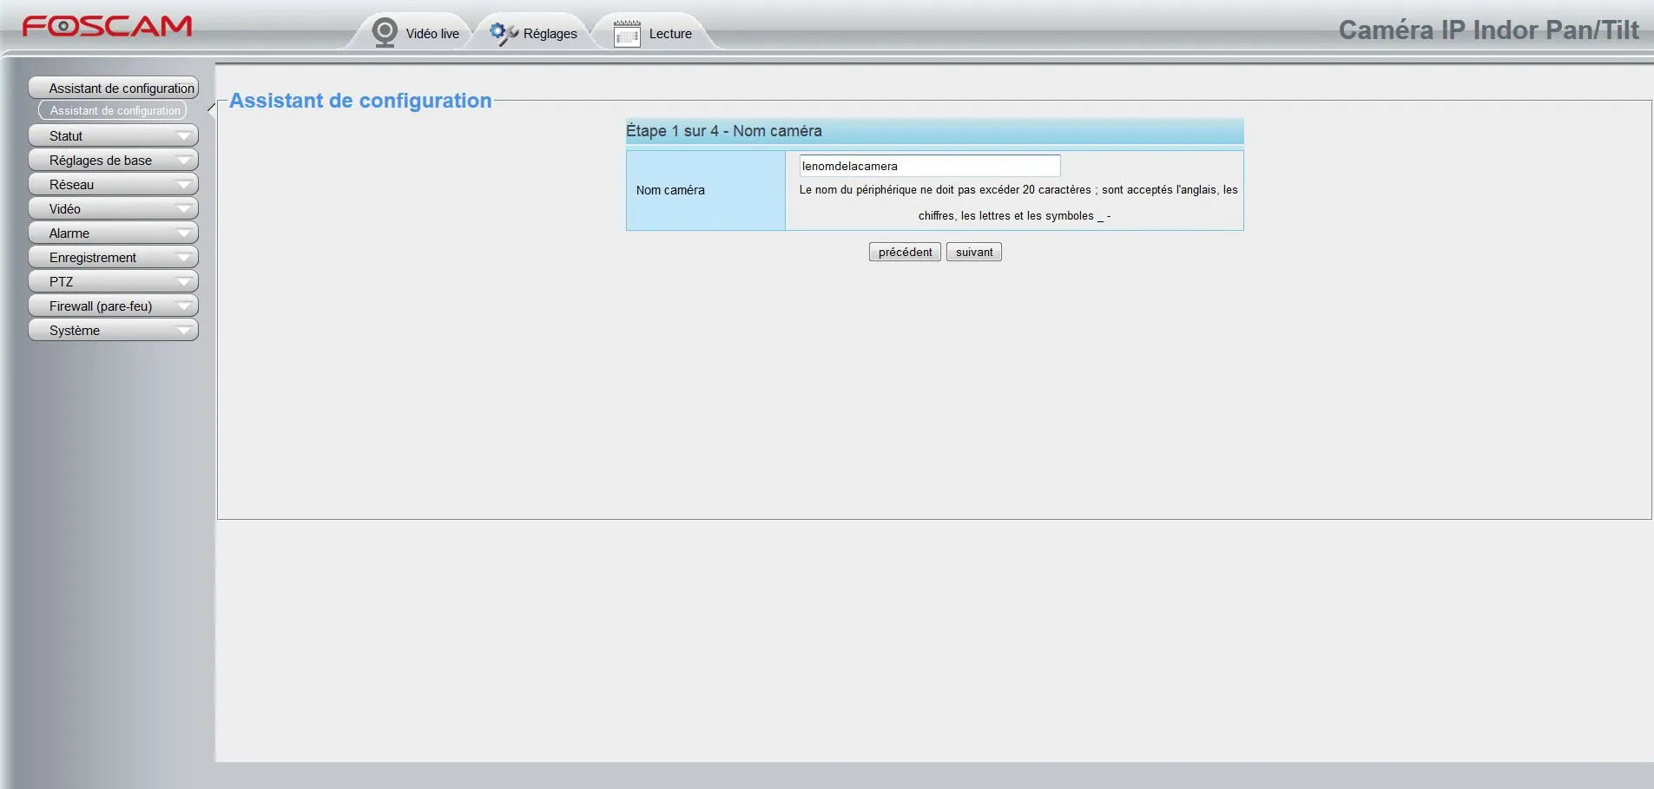Click the Nom caméra text field
The height and width of the screenshot is (789, 1654).
pyautogui.click(x=929, y=166)
